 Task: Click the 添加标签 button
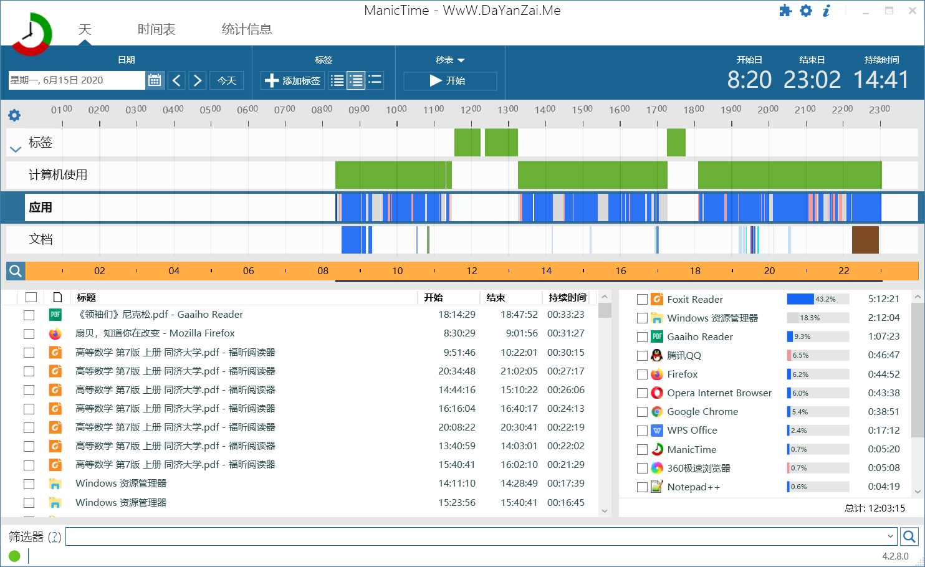[292, 80]
